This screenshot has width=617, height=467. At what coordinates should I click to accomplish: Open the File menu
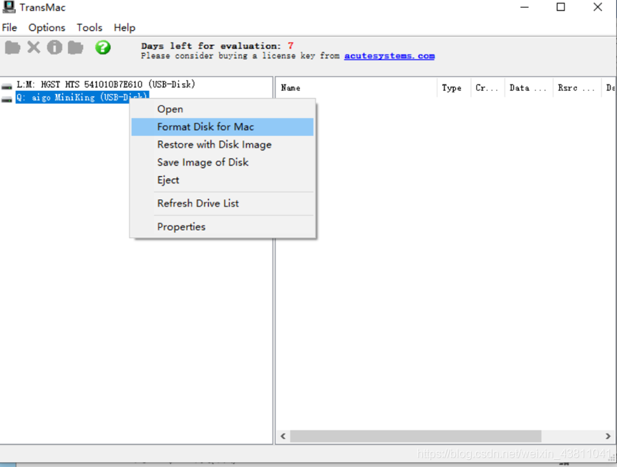[x=9, y=27]
